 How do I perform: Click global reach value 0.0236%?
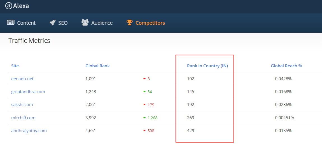click(283, 105)
